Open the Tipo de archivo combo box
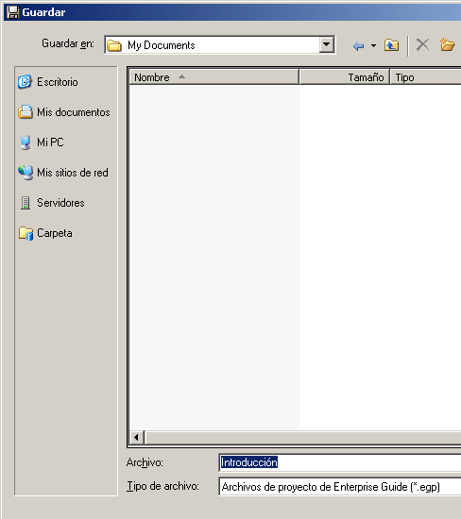Image resolution: width=461 pixels, height=519 pixels. point(340,487)
